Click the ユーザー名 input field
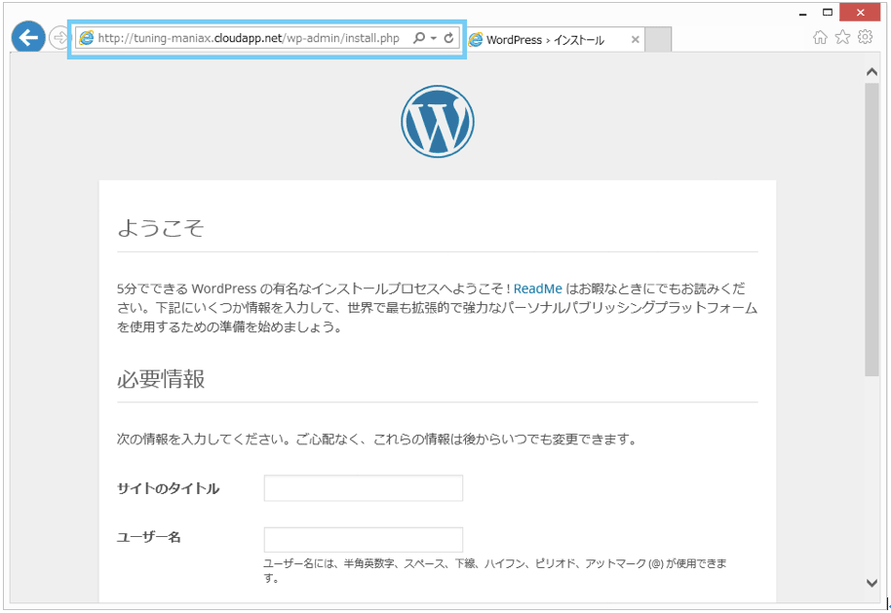891x613 pixels. click(364, 540)
